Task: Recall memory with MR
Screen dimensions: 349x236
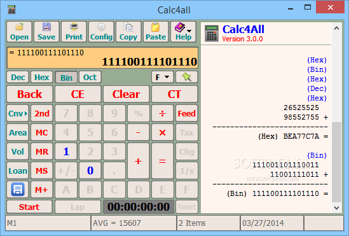Action: click(42, 151)
